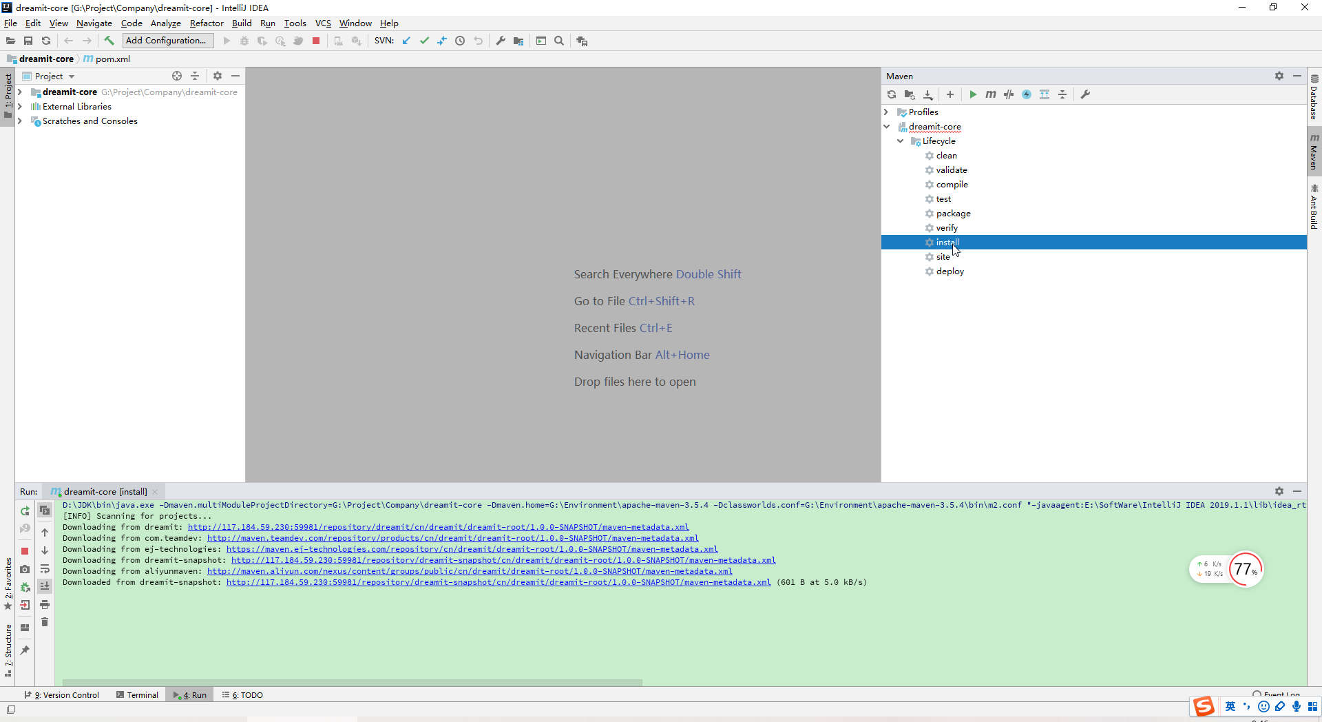Open the 9: Version Control tab

(61, 694)
